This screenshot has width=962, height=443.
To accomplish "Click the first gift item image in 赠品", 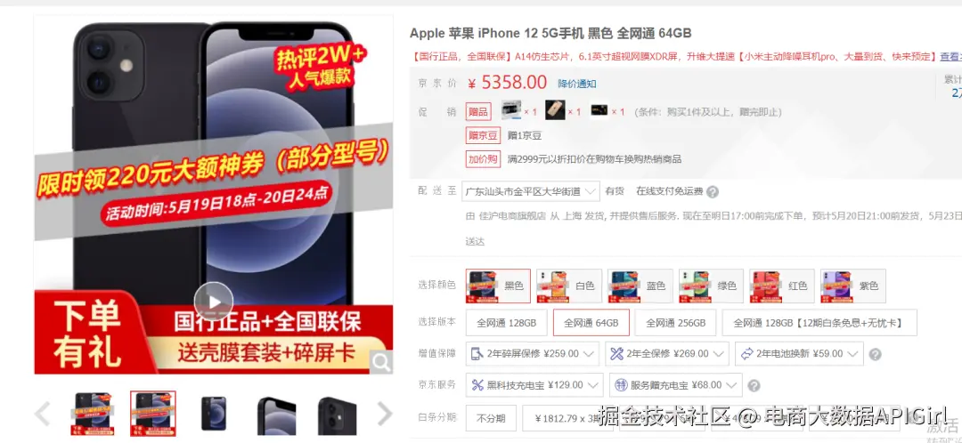I will pos(511,110).
